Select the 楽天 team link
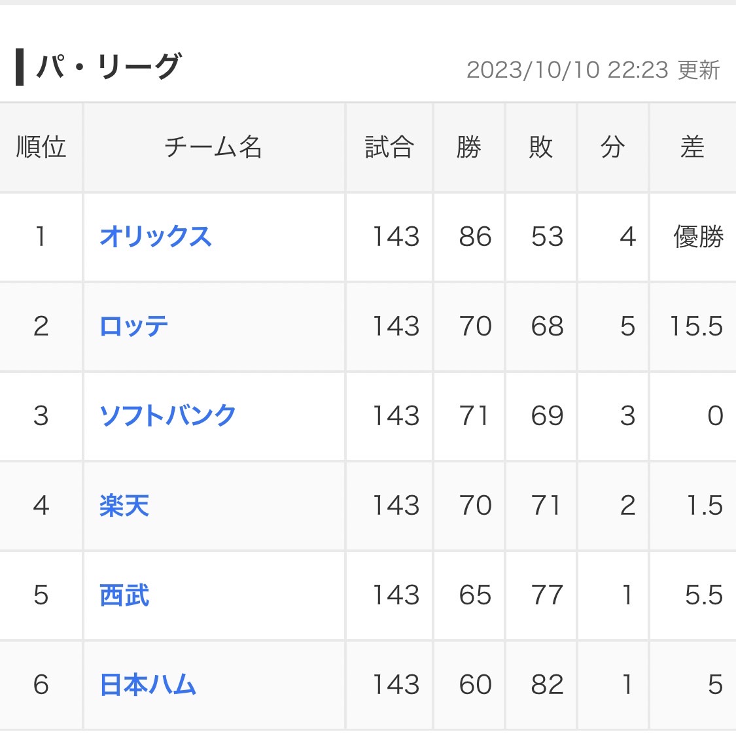Viewport: 736px width, 747px height. pos(124,506)
